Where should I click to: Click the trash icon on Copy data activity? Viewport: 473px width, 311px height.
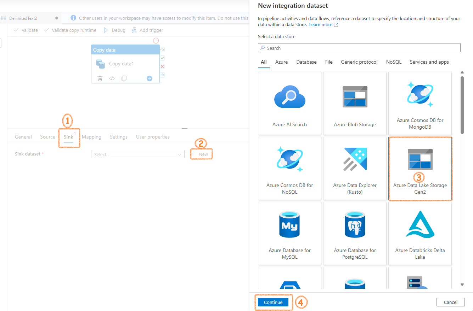pyautogui.click(x=100, y=78)
